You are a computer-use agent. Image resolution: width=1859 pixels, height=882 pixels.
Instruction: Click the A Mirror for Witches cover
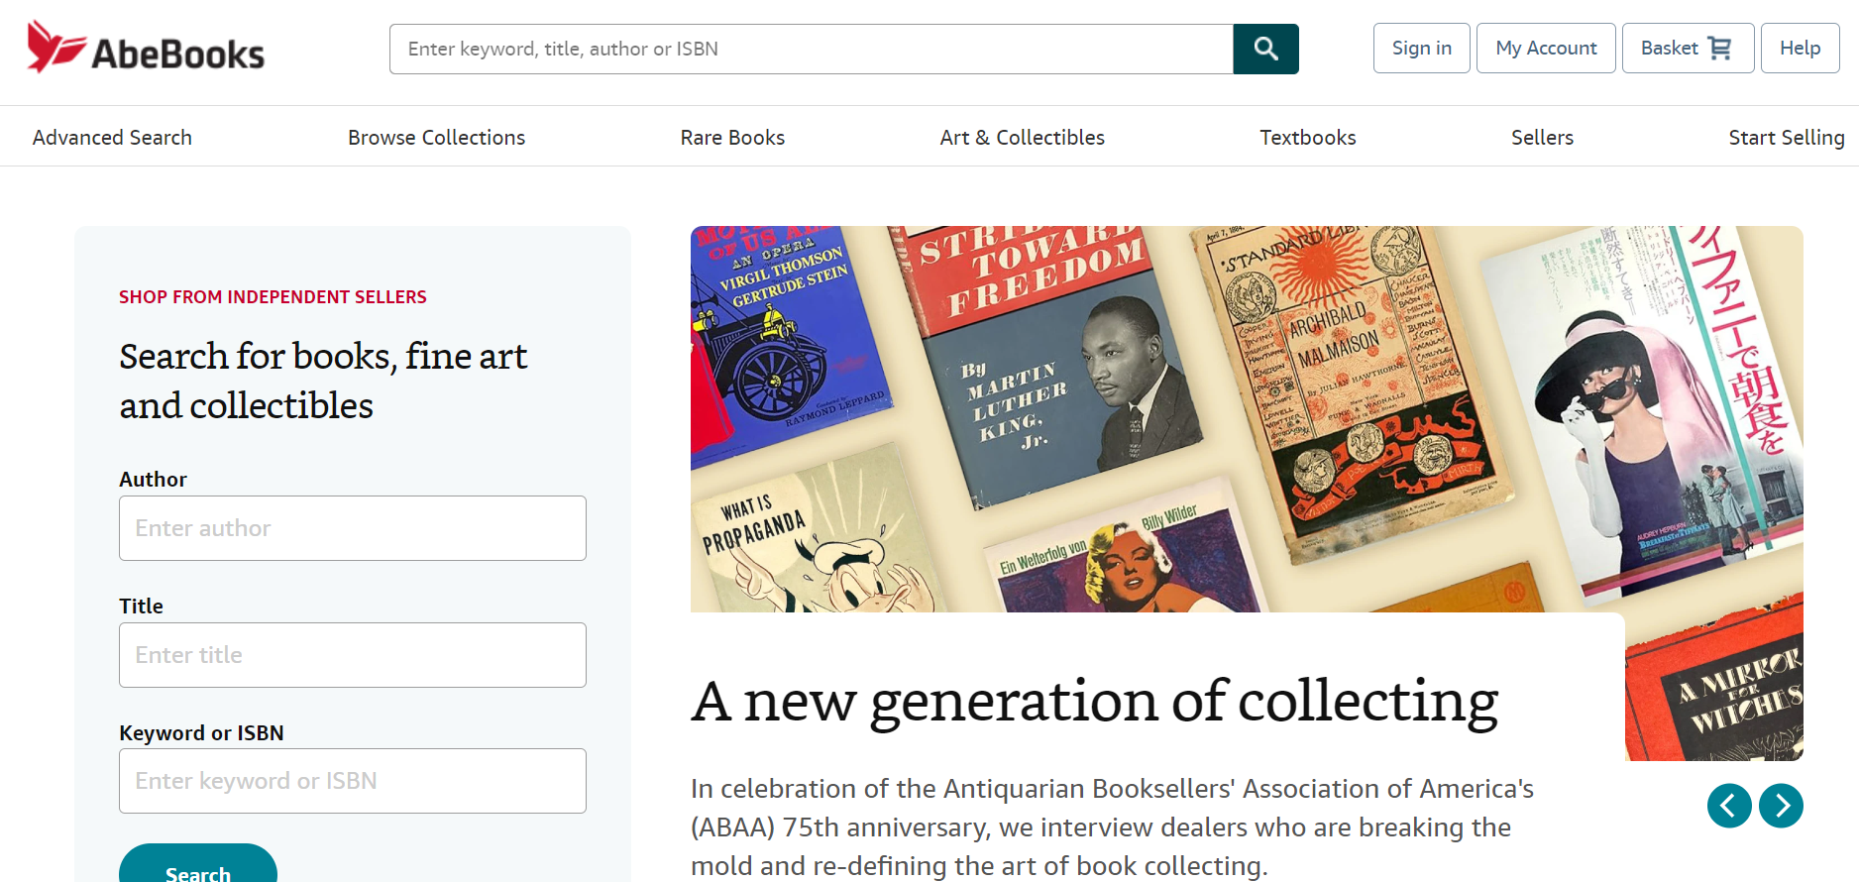pos(1714,679)
